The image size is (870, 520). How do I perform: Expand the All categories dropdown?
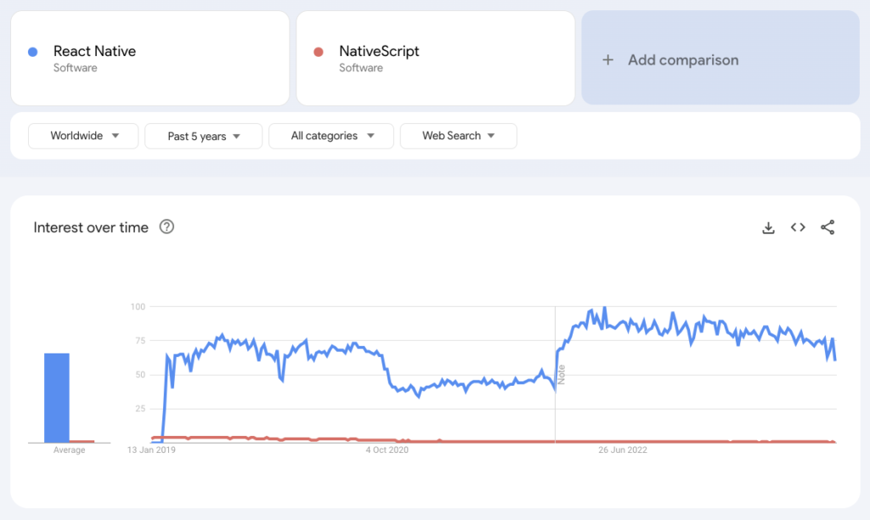click(x=331, y=136)
